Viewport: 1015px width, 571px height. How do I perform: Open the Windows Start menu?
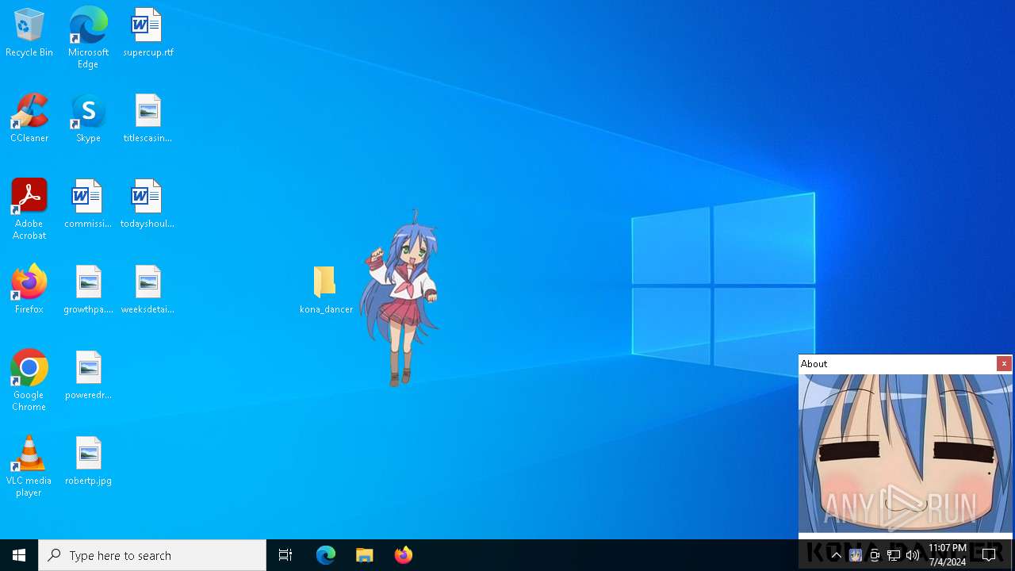pos(19,555)
